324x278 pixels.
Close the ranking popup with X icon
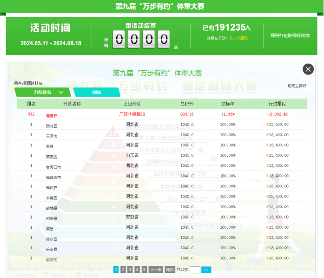[x=308, y=69]
